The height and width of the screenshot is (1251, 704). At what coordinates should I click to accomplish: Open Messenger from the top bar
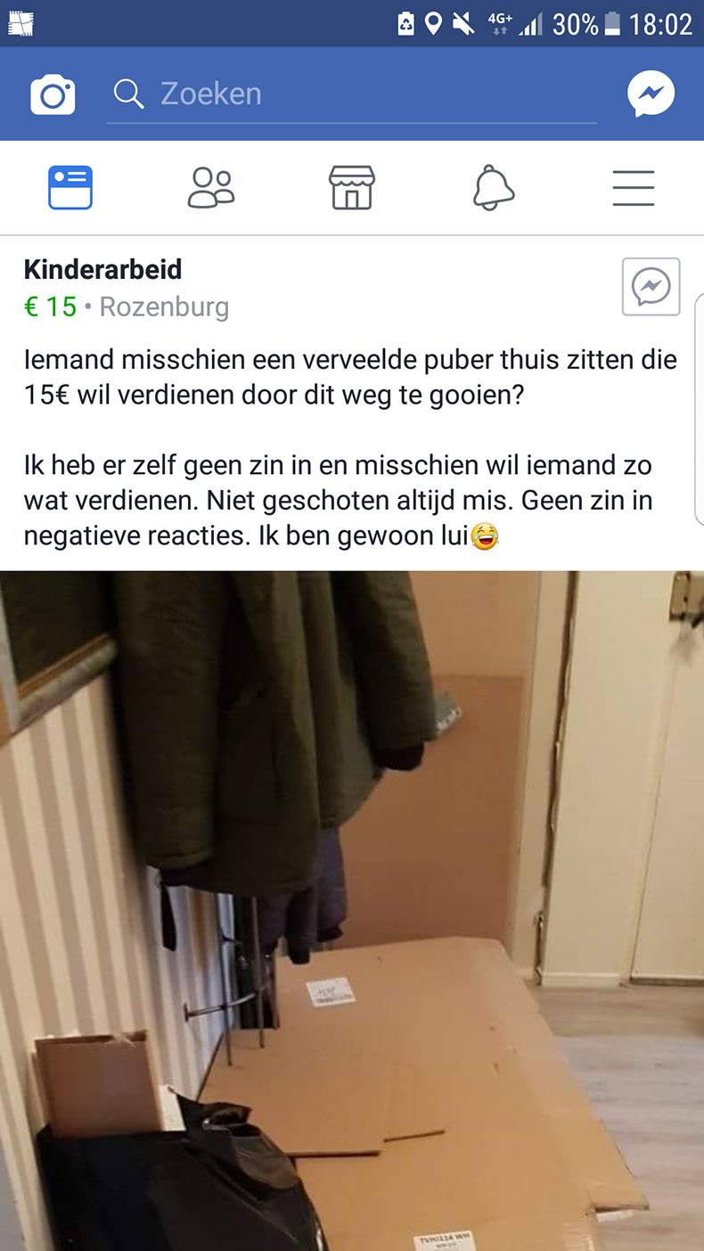651,94
